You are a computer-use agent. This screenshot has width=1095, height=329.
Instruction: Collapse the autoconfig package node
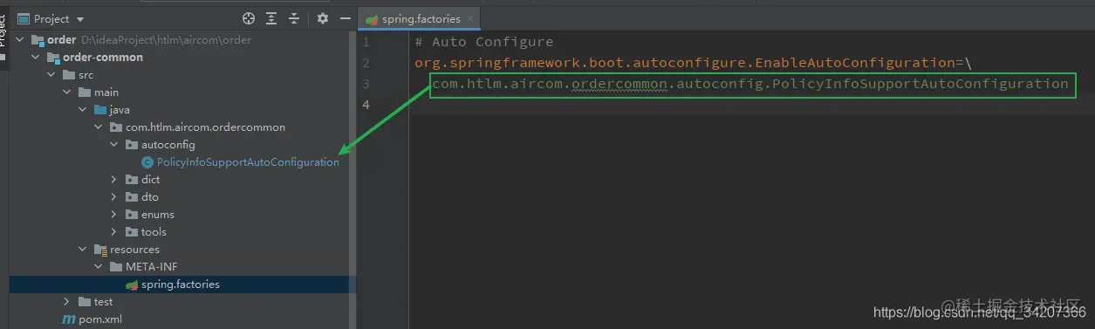114,145
